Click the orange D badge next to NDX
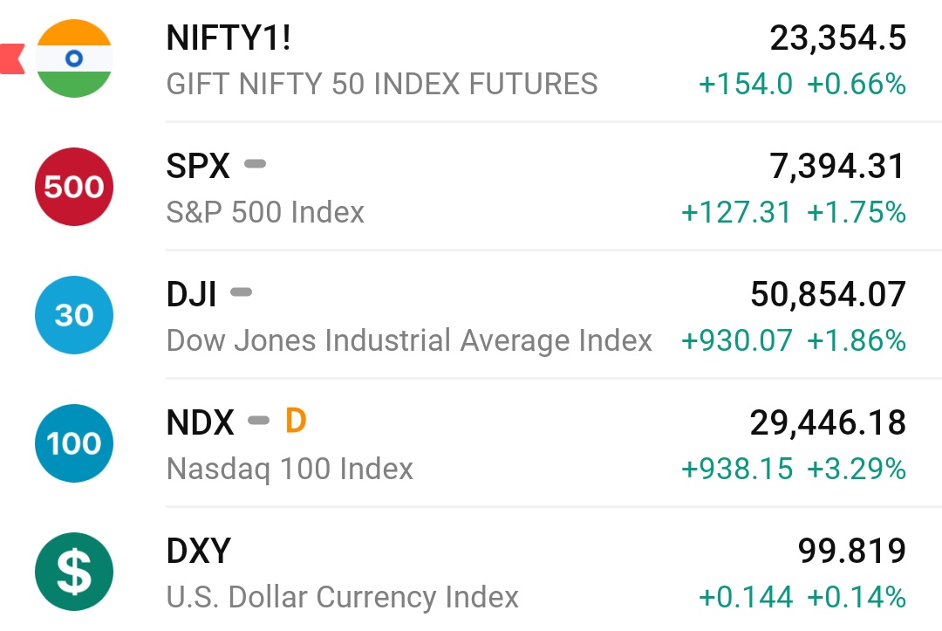This screenshot has width=942, height=631. pos(296,421)
